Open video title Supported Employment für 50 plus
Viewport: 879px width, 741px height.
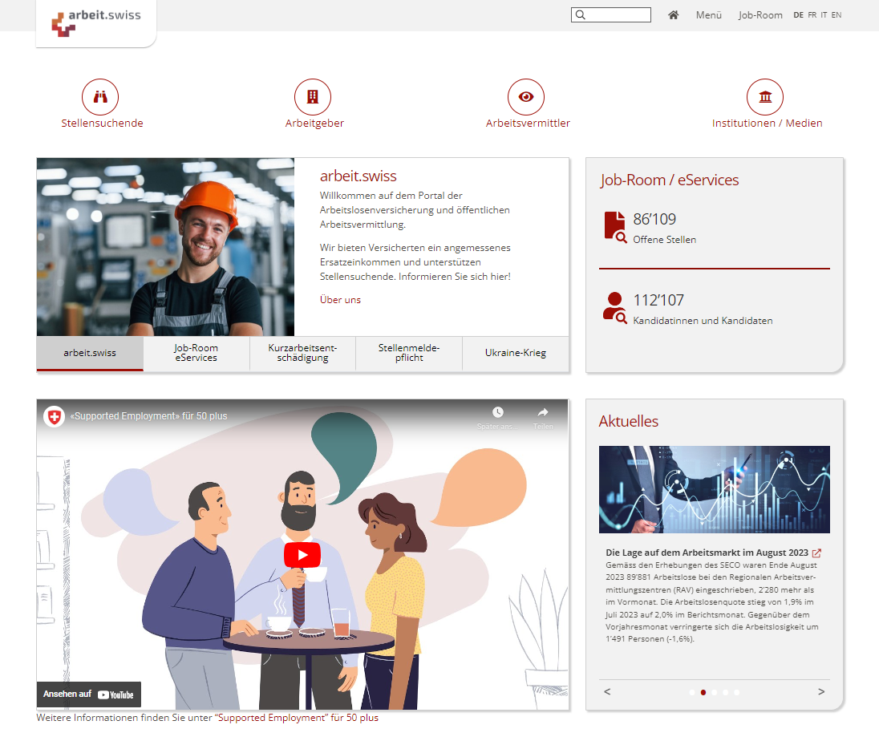(148, 416)
